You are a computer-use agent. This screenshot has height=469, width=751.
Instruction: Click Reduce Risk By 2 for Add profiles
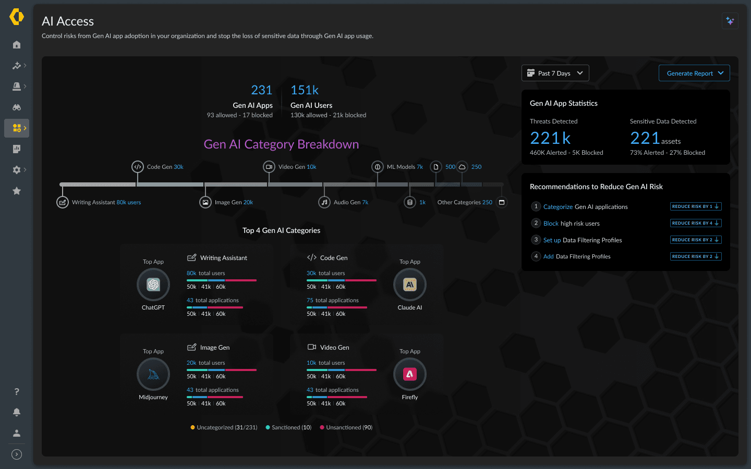pyautogui.click(x=696, y=256)
